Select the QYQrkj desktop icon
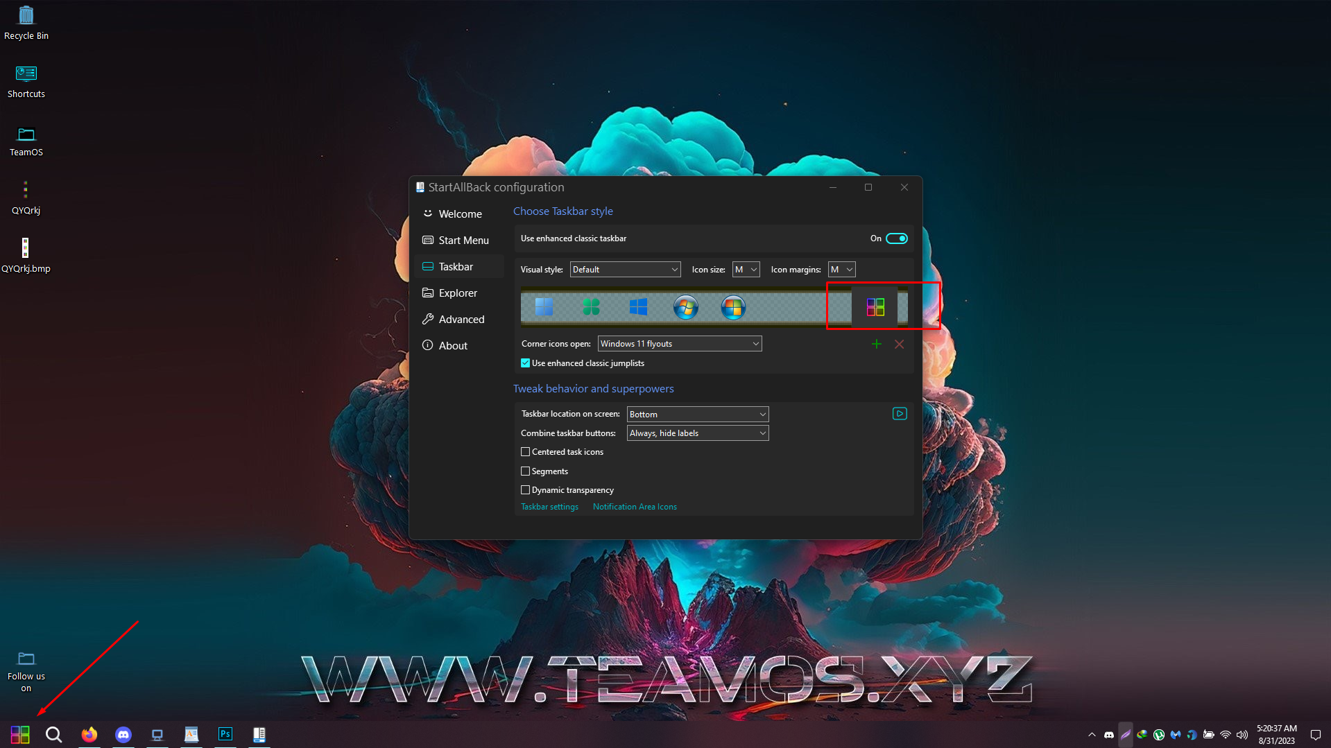The width and height of the screenshot is (1331, 748). click(x=26, y=198)
